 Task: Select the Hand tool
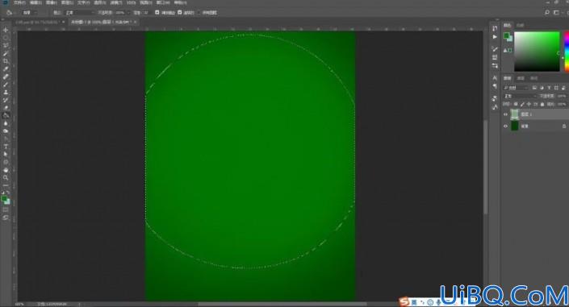point(6,170)
